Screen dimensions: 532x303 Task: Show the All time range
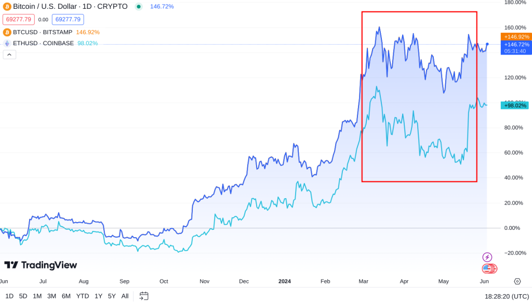pos(125,296)
